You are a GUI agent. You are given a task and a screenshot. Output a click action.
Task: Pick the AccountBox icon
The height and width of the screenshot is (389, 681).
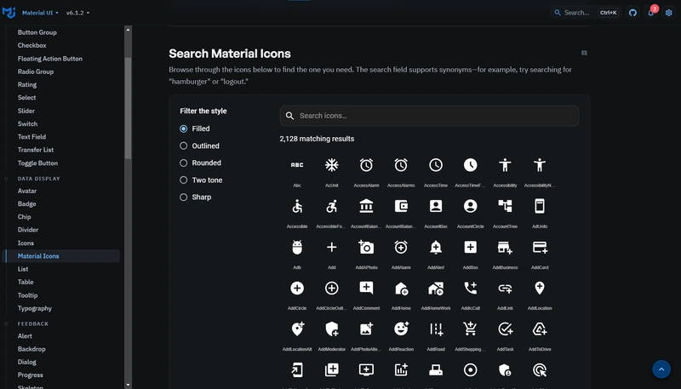click(x=436, y=206)
